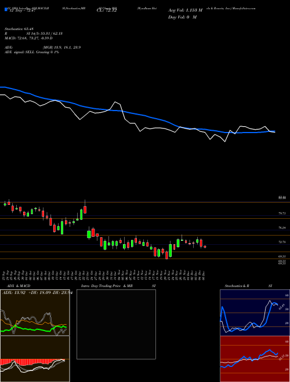This screenshot has height=382, width=290.
Task: Click the right end of the blue SMA line
Action: click(x=274, y=131)
